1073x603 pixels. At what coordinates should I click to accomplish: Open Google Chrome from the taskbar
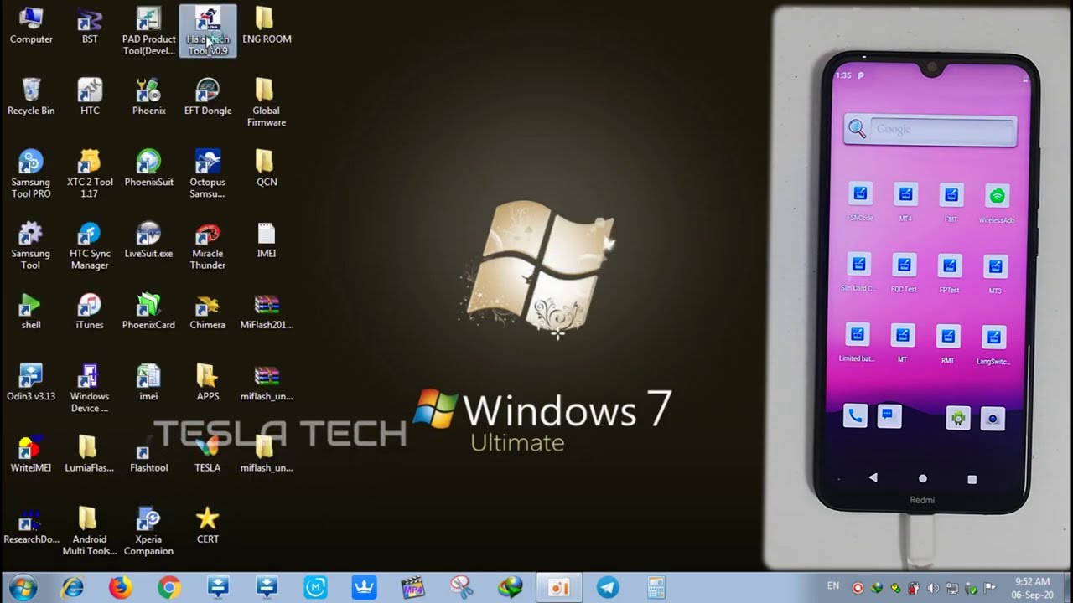(x=169, y=588)
